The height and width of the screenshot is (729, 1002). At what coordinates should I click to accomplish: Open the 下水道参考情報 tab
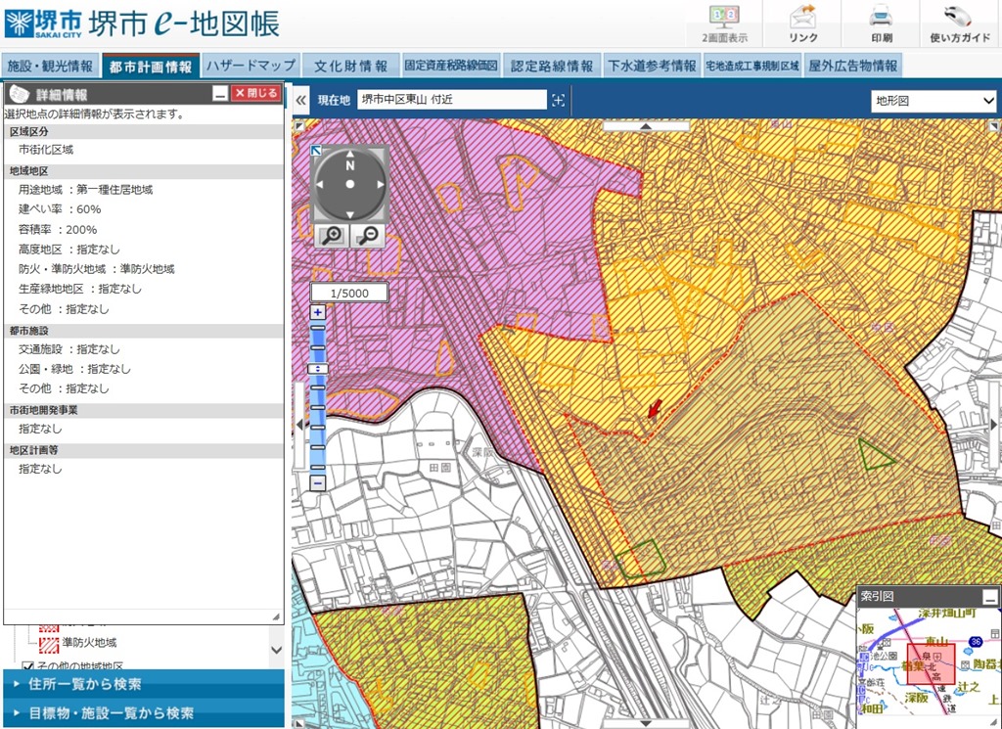652,66
